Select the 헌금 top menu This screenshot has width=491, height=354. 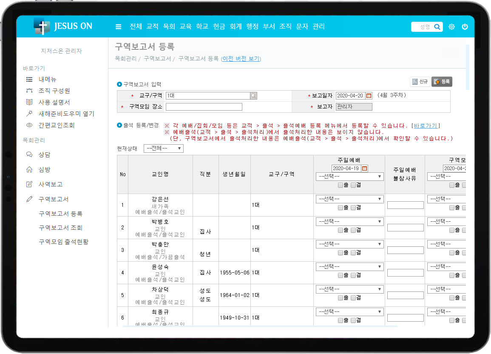click(219, 26)
